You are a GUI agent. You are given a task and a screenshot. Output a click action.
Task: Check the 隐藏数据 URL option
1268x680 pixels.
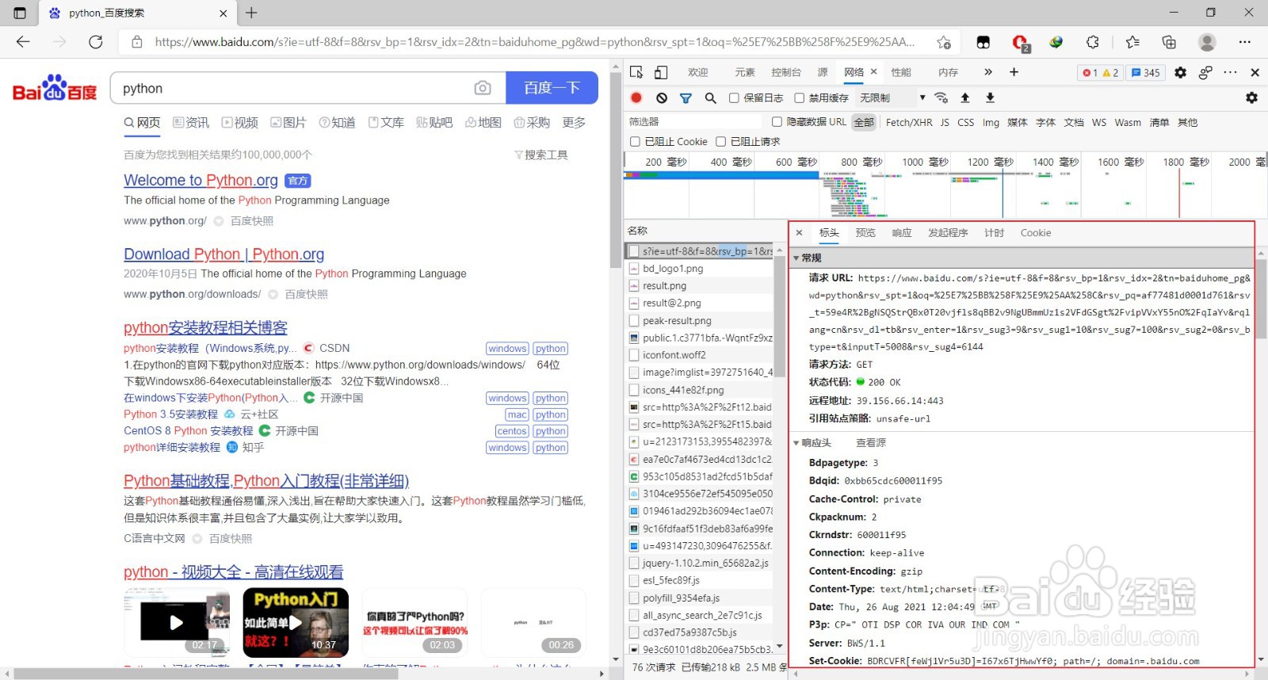click(777, 121)
